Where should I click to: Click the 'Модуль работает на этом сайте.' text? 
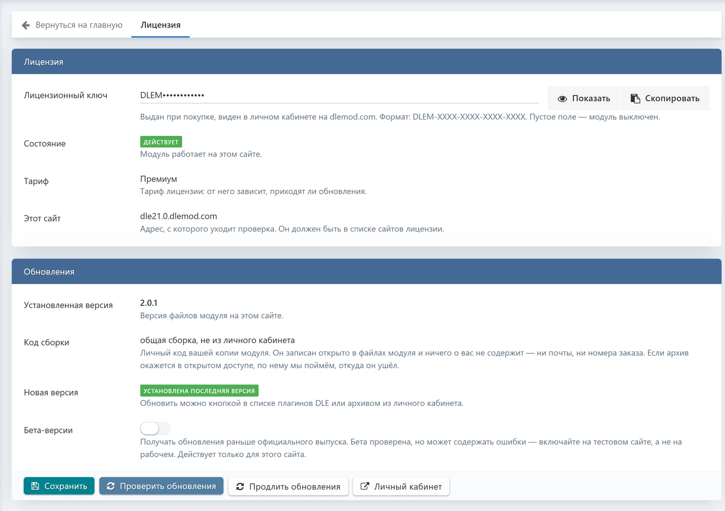201,154
